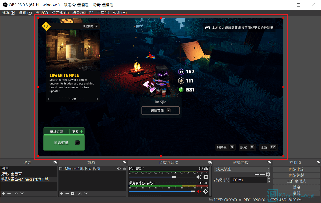This screenshot has height=203, width=321.
Task: Mute the 輸出音效 1 speaker
Action: click(199, 177)
